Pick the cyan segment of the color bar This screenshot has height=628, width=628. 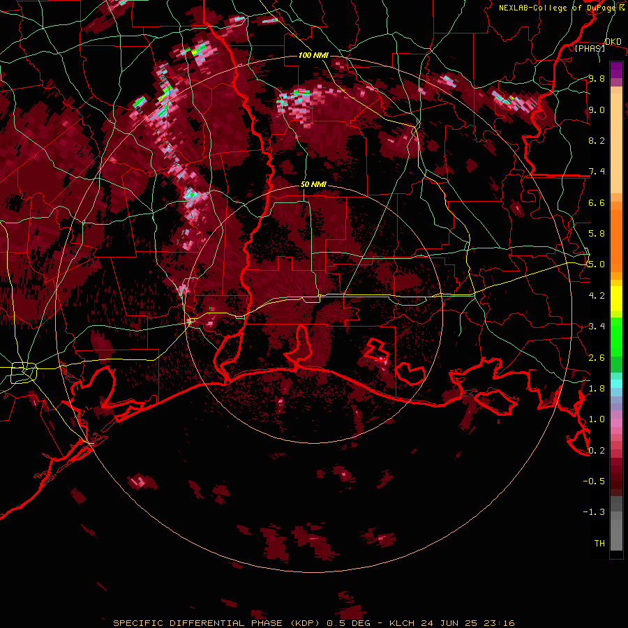[616, 383]
